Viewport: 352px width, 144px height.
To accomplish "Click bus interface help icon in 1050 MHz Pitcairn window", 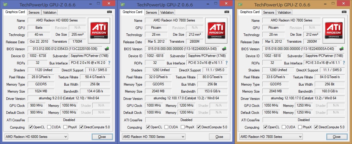I will coord(344,63).
